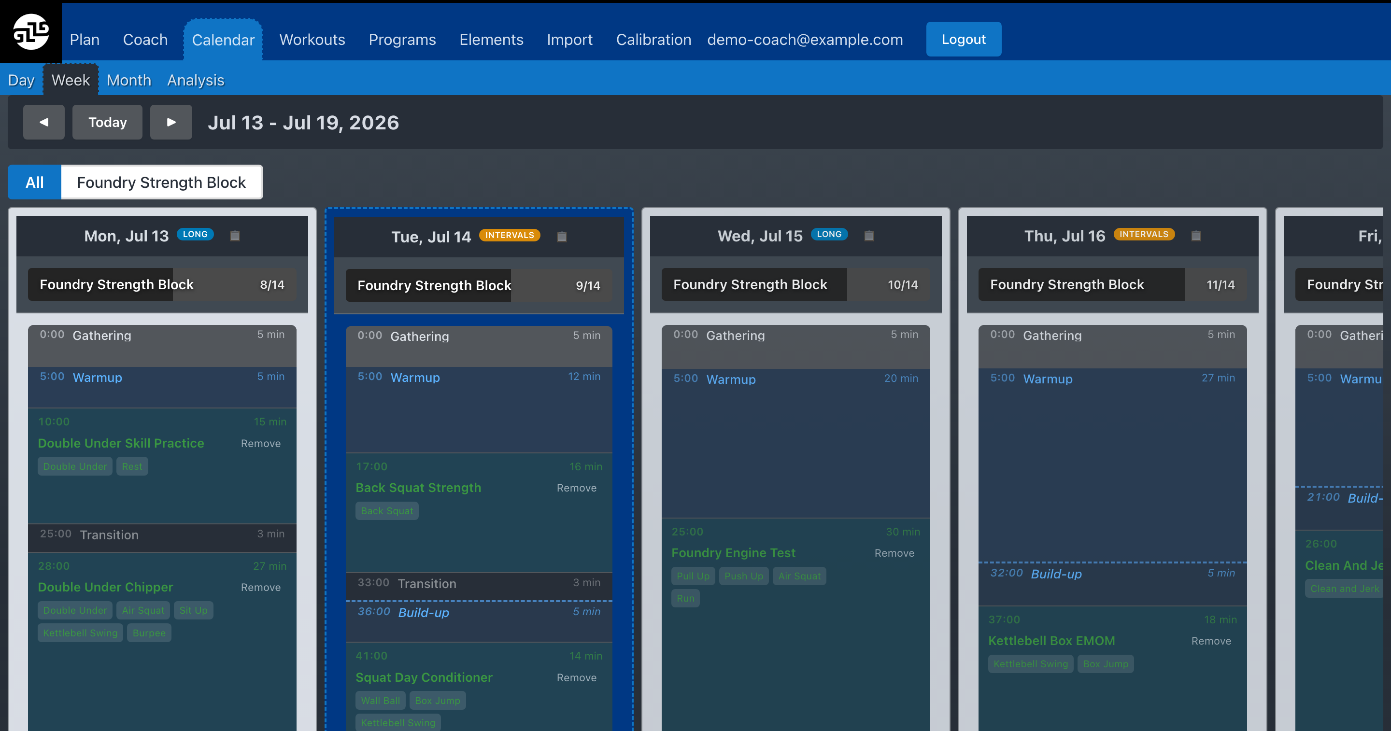Click the app logo icon

31,32
